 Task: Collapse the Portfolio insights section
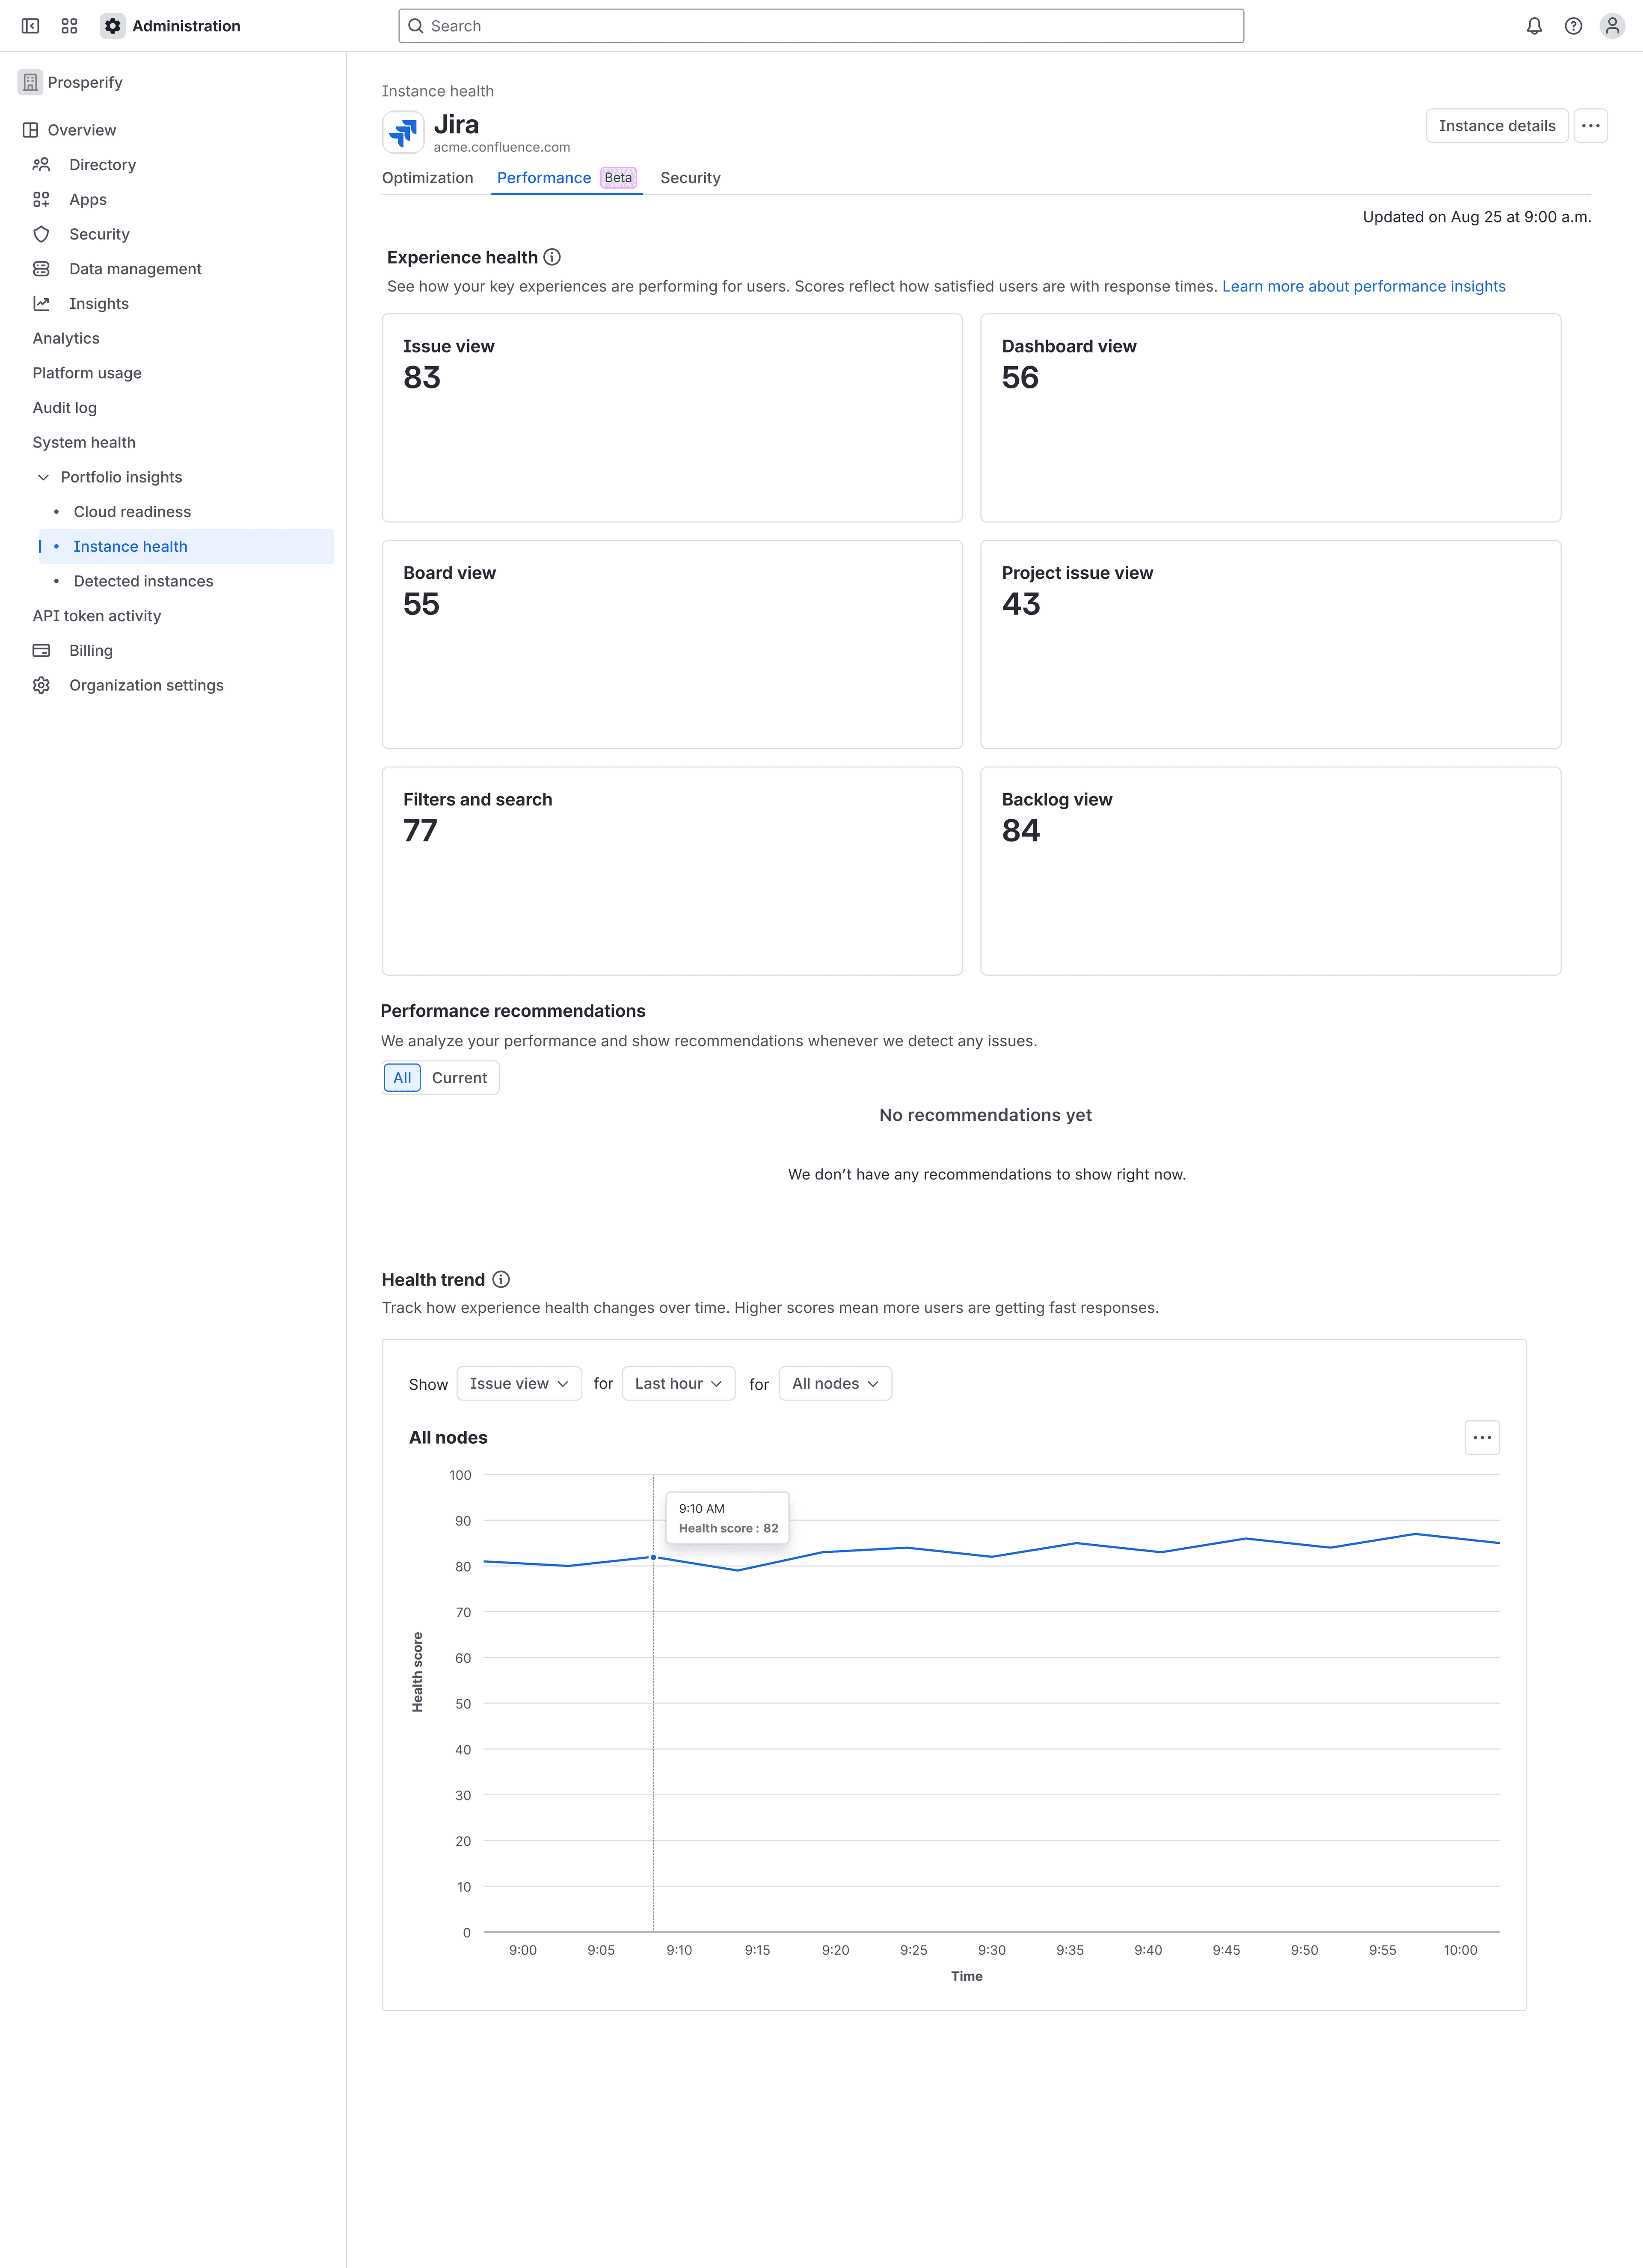(43, 477)
